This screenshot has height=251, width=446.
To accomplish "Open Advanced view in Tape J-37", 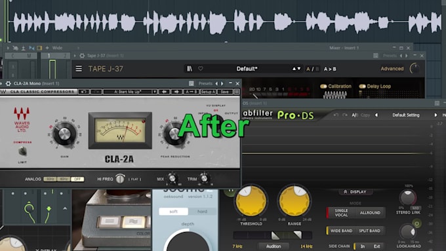I will click(x=392, y=69).
